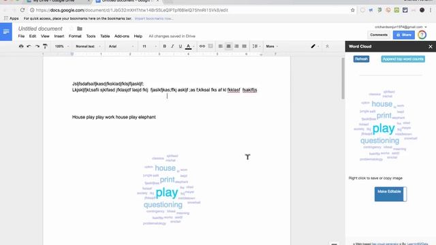Screen dimensions: 436x245
Task: Undo the last action
Action: click(29, 46)
